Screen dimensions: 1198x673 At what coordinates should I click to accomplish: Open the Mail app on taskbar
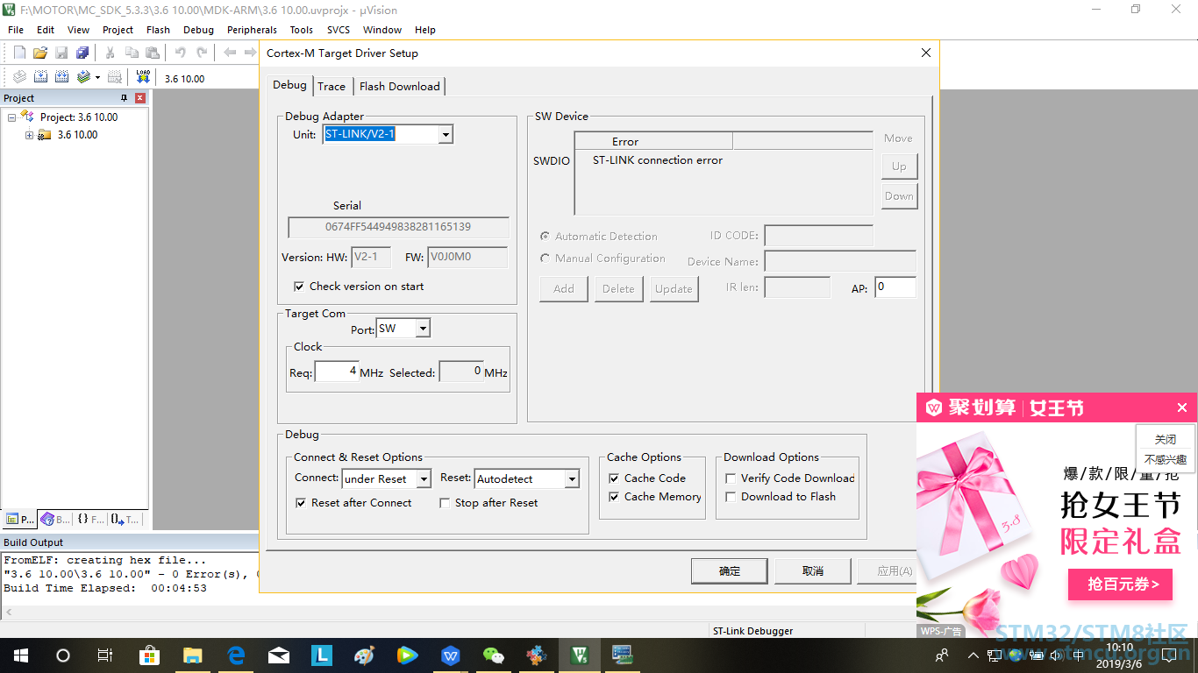278,655
